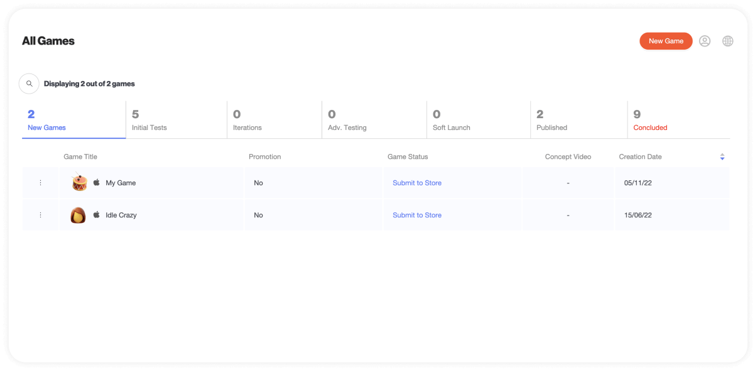This screenshot has height=370, width=755.
Task: Open the three-dot menu for Idle Crazy
Action: coord(41,215)
